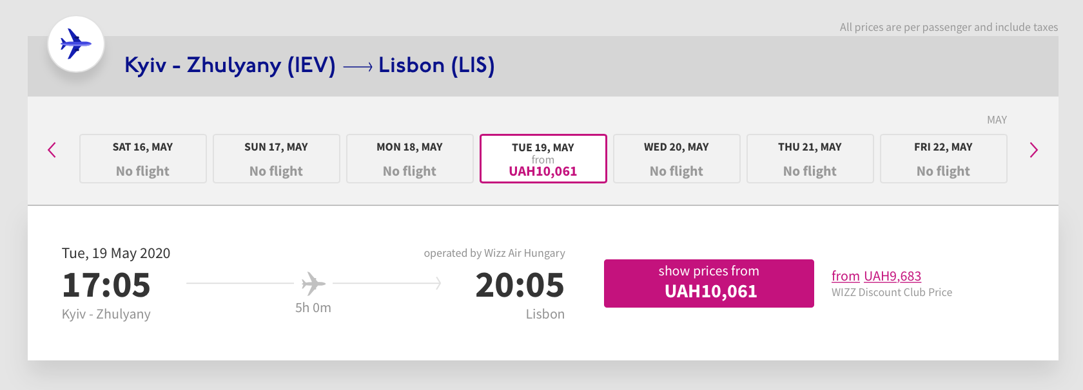This screenshot has width=1083, height=390.
Task: Click the 20:05 arrival time
Action: tap(520, 285)
